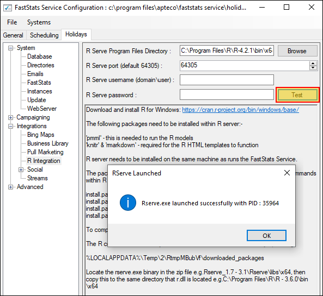Decrease the R Serve port value
Viewport: 323px width, 296px height.
click(313, 68)
